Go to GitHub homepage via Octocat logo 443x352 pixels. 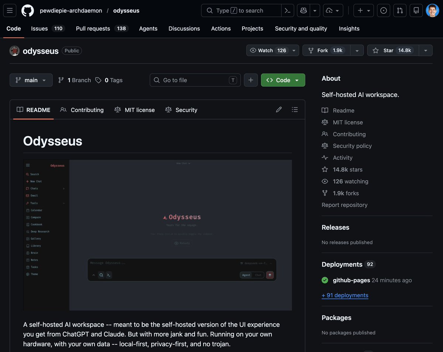pyautogui.click(x=27, y=11)
